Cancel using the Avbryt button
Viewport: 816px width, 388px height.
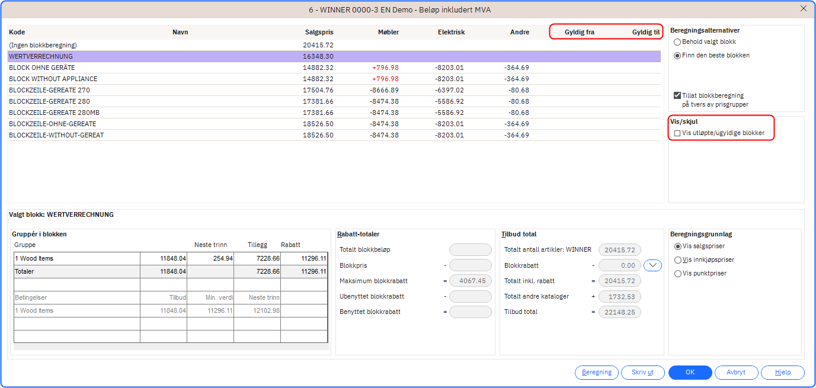click(736, 373)
